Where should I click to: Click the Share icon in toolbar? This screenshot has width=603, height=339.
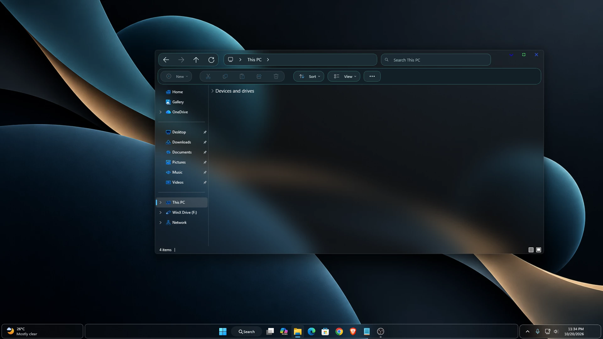pos(259,76)
